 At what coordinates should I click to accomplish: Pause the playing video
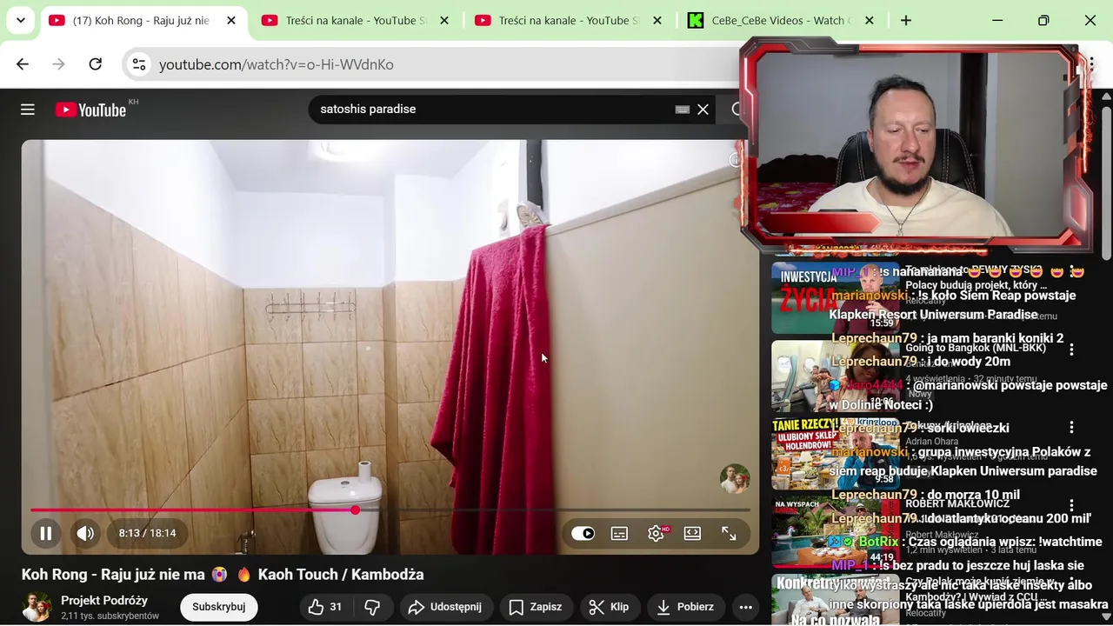pyautogui.click(x=46, y=534)
